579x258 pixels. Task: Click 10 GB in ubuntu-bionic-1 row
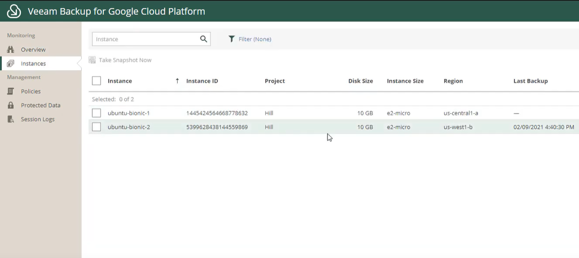[x=365, y=113]
